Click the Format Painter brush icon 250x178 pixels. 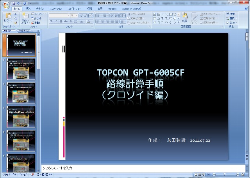click(16, 22)
